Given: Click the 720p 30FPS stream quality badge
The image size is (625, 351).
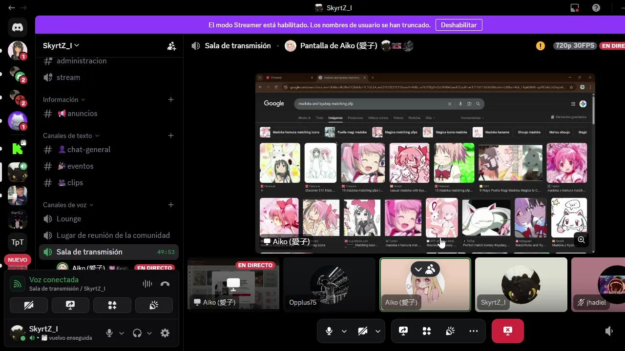Looking at the screenshot, I should pos(575,46).
